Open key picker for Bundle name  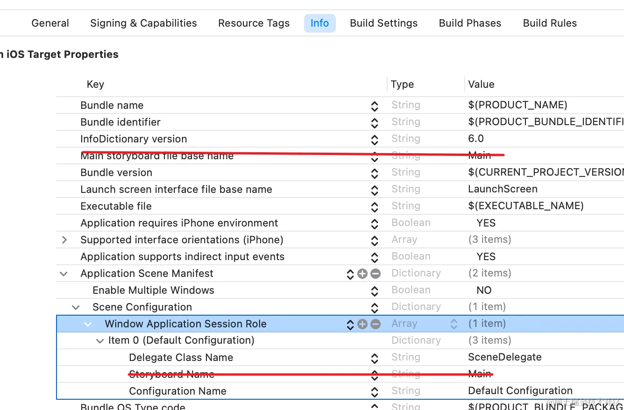point(374,106)
